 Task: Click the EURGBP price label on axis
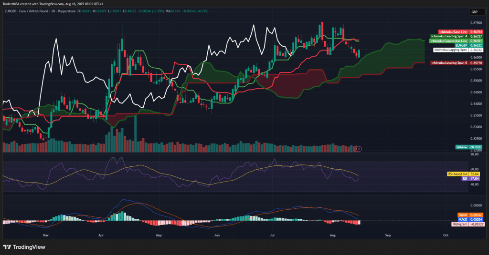click(x=462, y=45)
